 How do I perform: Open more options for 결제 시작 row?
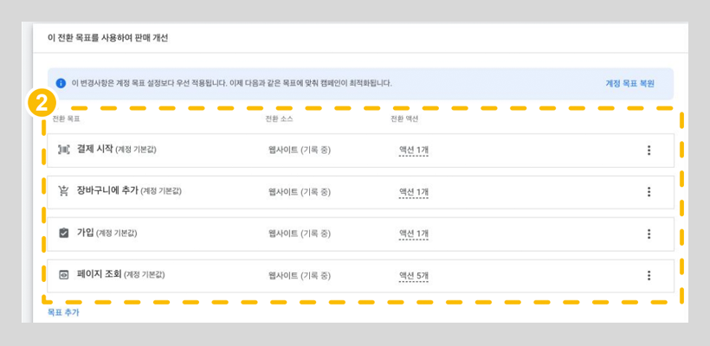pyautogui.click(x=649, y=151)
